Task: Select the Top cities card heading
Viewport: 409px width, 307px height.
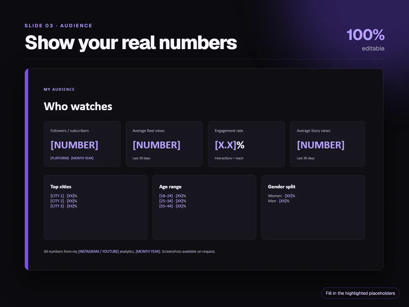Action: [x=61, y=187]
